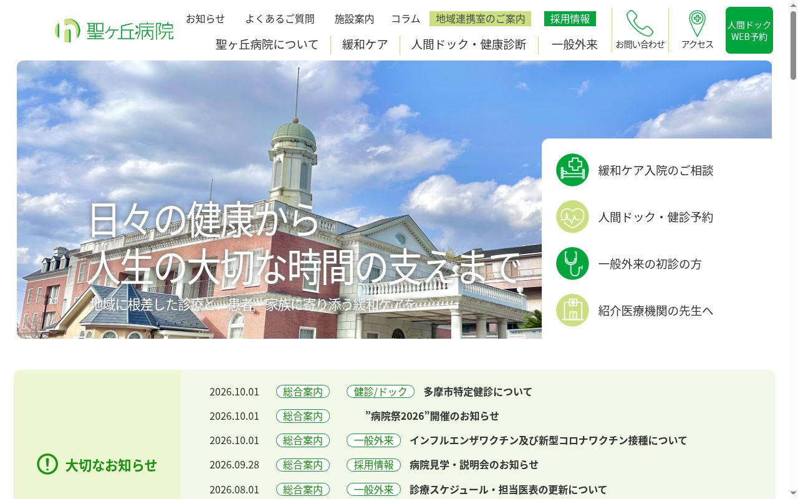798x499 pixels.
Task: Click the heart pulse icon for 人間ドック
Action: click(x=572, y=216)
